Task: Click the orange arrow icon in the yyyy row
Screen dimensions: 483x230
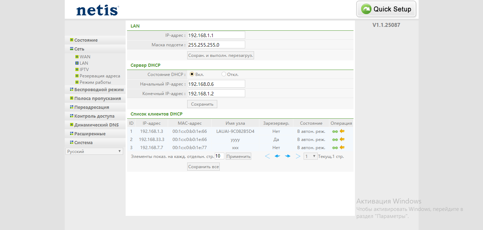Action: pyautogui.click(x=342, y=139)
